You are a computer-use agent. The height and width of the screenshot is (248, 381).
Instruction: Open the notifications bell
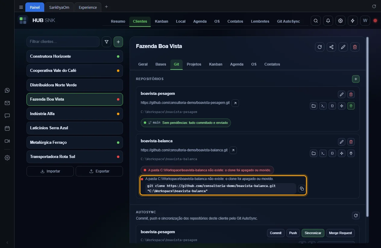(328, 21)
